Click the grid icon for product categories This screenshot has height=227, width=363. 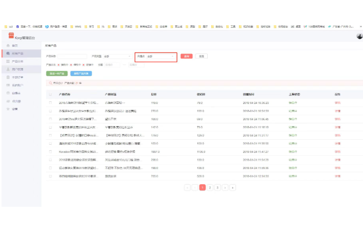pos(8,61)
